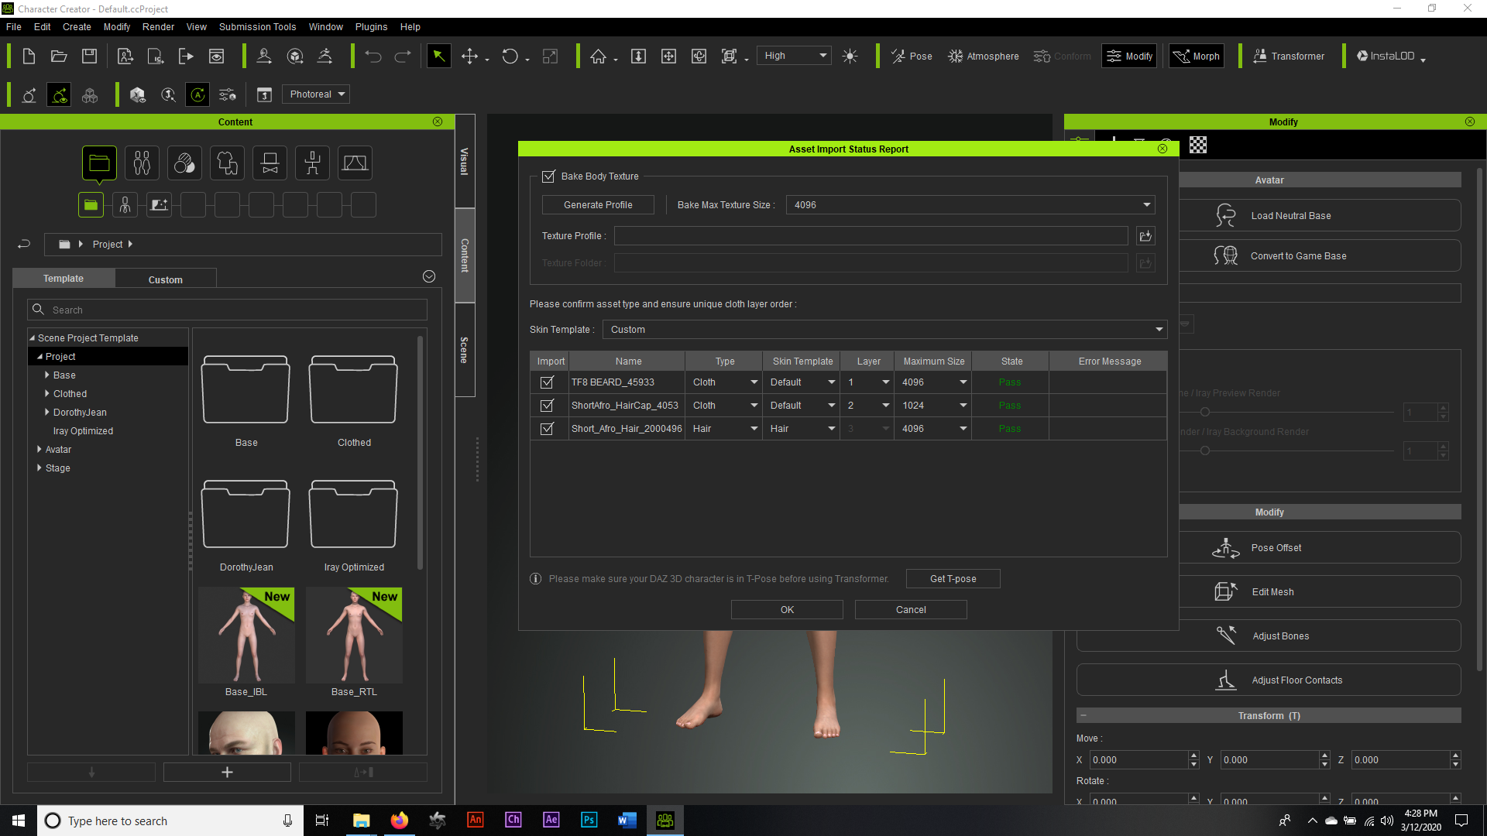Viewport: 1487px width, 836px height.
Task: Click the Generate Profile button
Action: tap(598, 205)
